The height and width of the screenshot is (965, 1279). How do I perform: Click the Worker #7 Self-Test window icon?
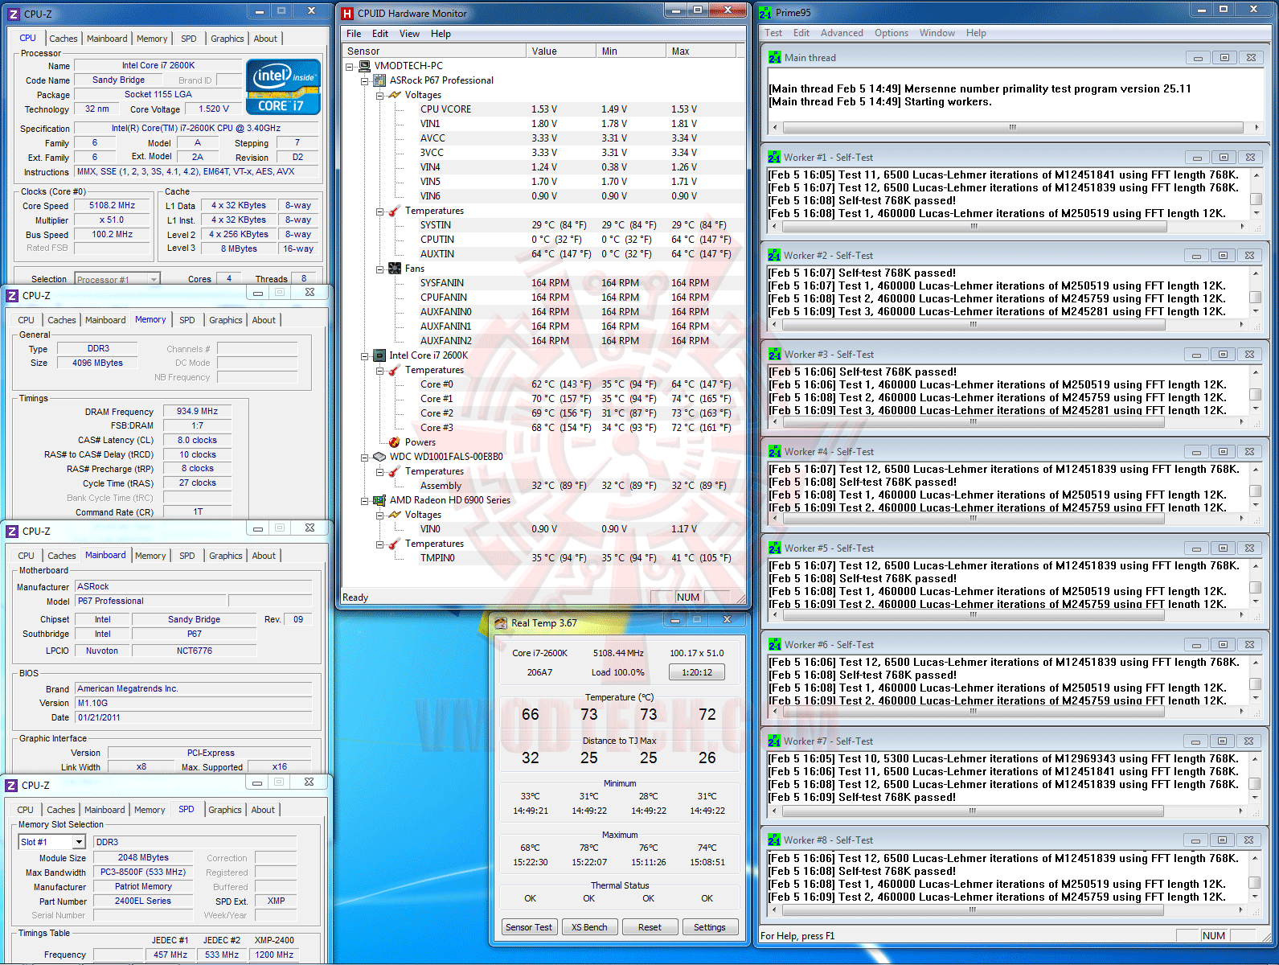774,741
